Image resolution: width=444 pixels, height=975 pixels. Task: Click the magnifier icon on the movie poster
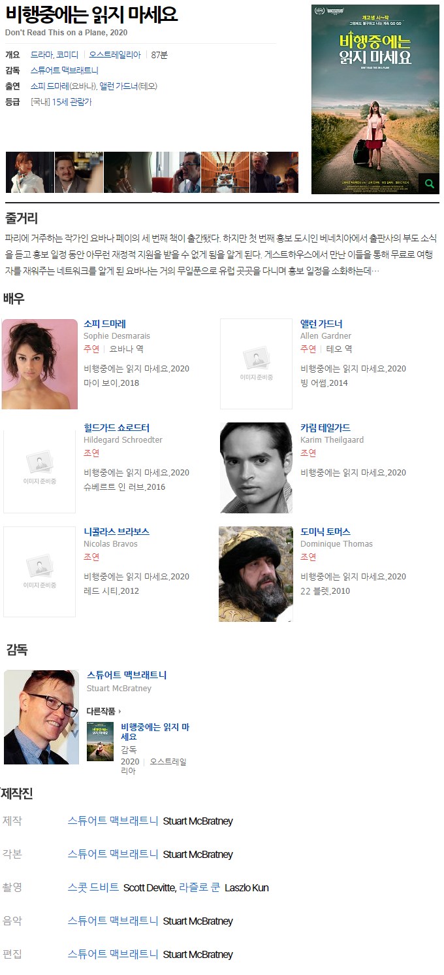pos(429,184)
